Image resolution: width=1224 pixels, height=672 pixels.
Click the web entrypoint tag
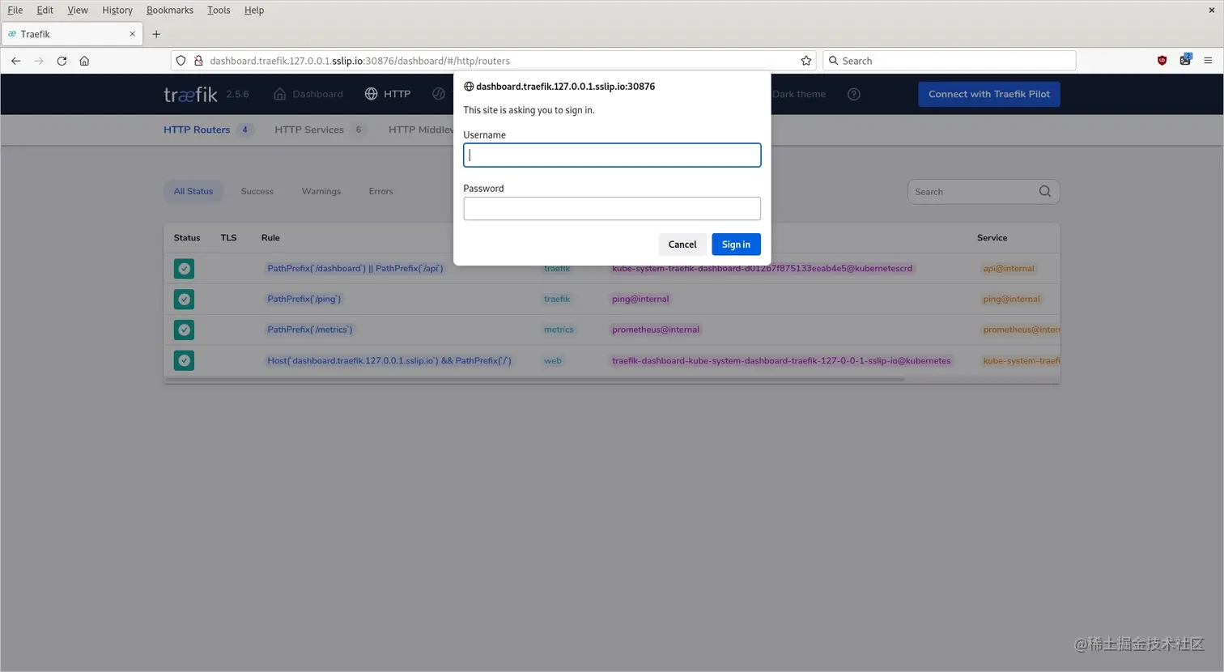click(553, 361)
